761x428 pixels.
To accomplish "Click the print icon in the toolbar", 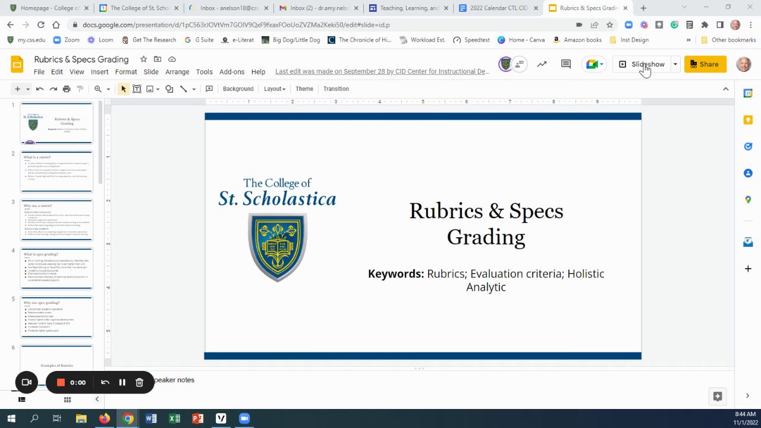I will coord(67,89).
